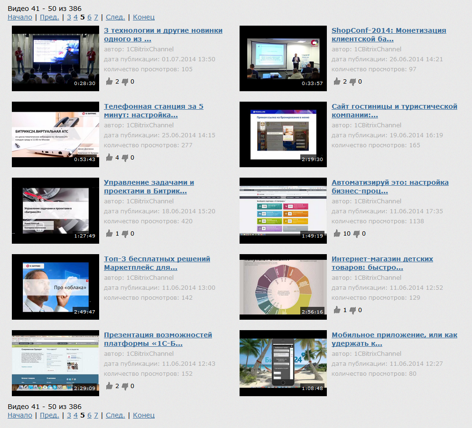Go to the first page via "Начало"
The width and height of the screenshot is (472, 428).
point(20,17)
